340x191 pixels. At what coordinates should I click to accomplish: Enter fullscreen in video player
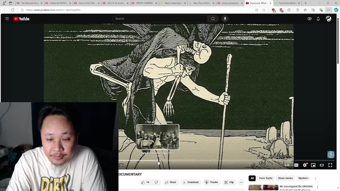click(x=330, y=165)
